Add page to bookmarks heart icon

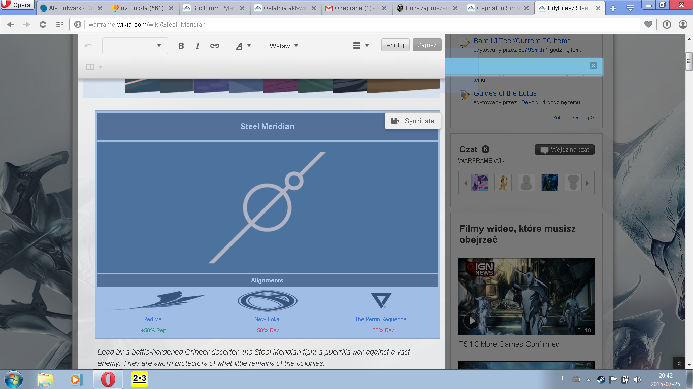coord(648,24)
